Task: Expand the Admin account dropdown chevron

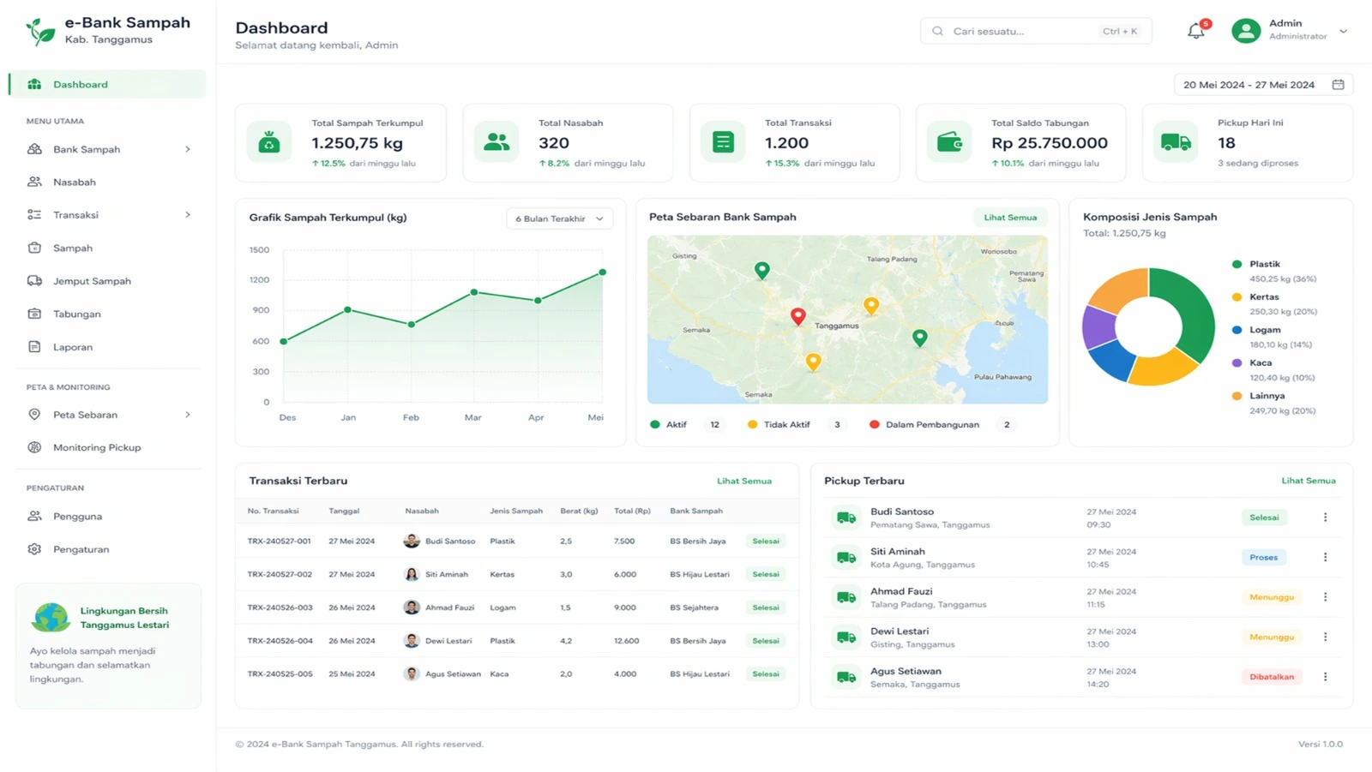Action: click(x=1343, y=31)
